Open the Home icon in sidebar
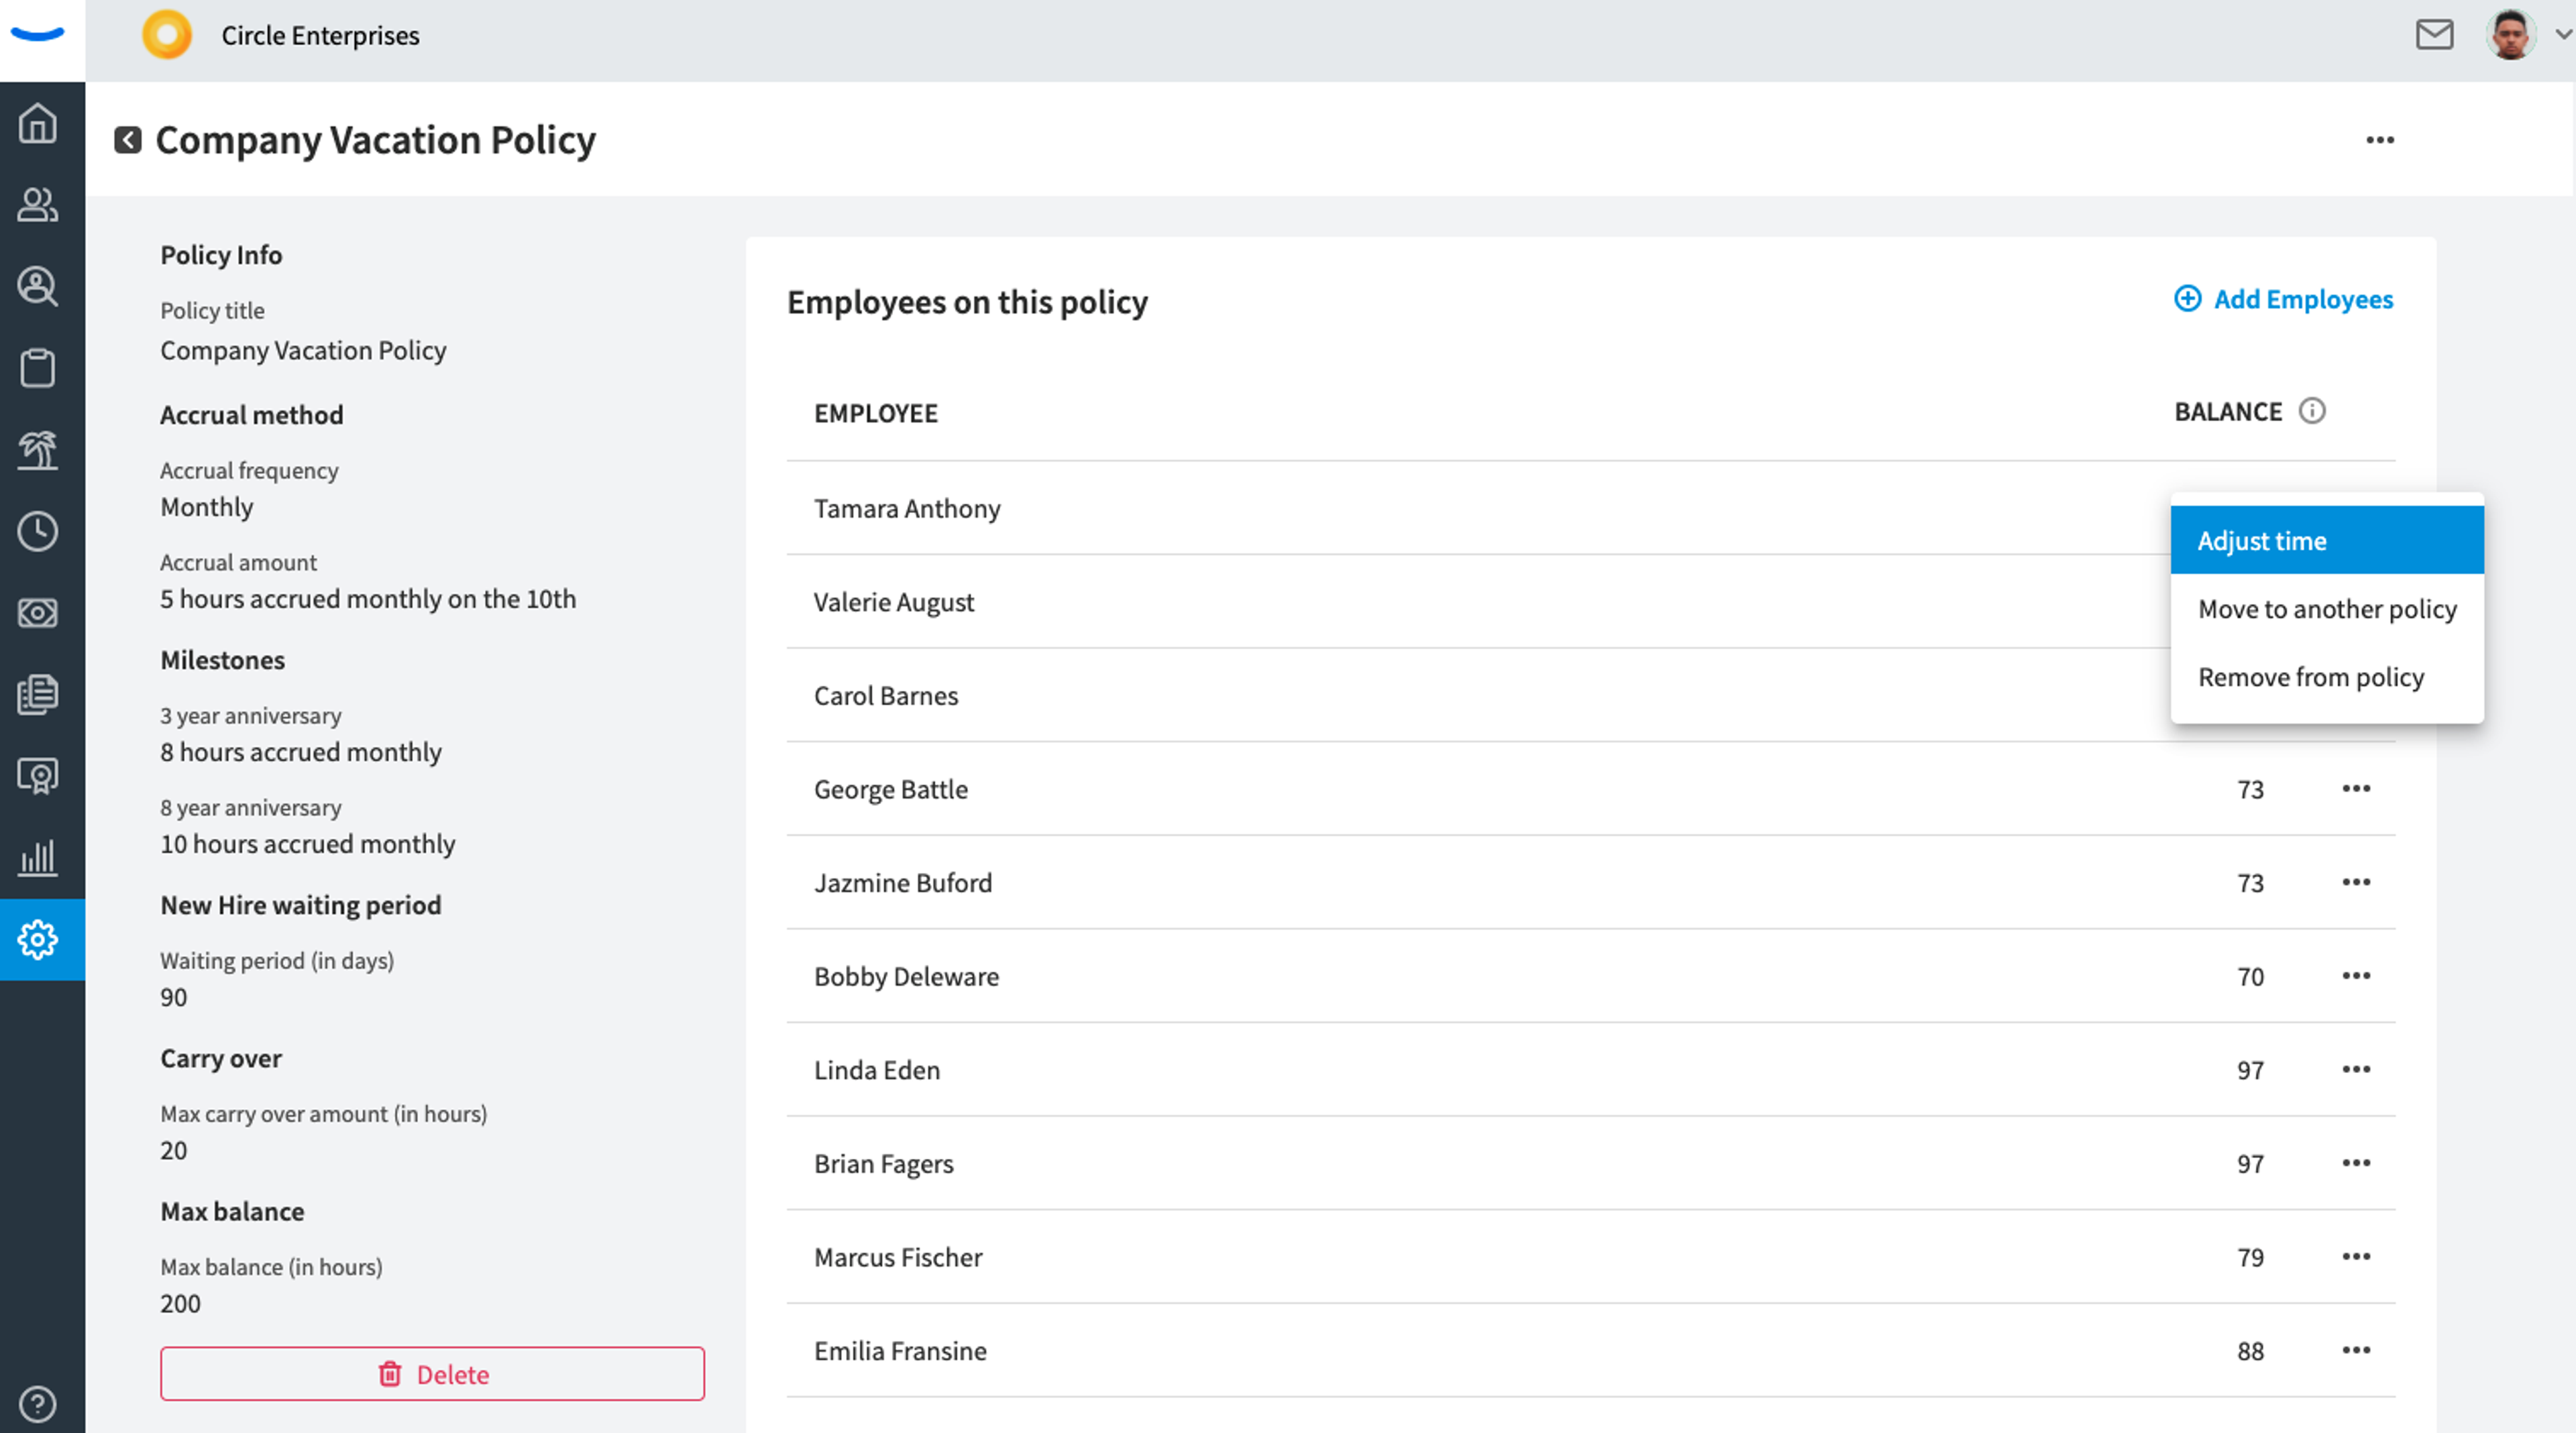2576x1433 pixels. (x=38, y=123)
